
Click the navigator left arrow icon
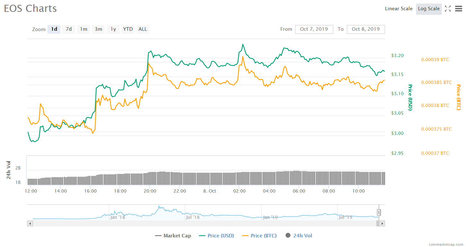pos(30,223)
